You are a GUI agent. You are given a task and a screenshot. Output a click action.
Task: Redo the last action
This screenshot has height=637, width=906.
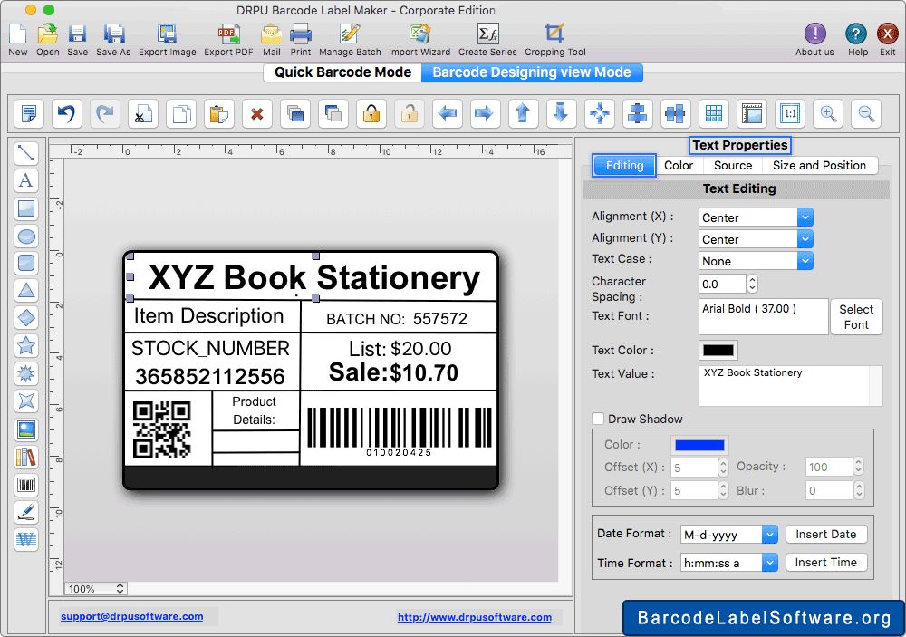coord(105,113)
